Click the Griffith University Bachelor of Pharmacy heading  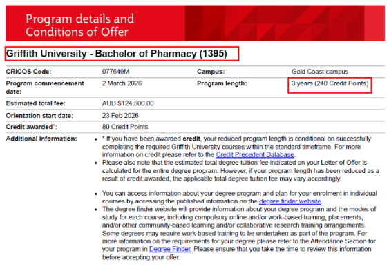point(117,54)
